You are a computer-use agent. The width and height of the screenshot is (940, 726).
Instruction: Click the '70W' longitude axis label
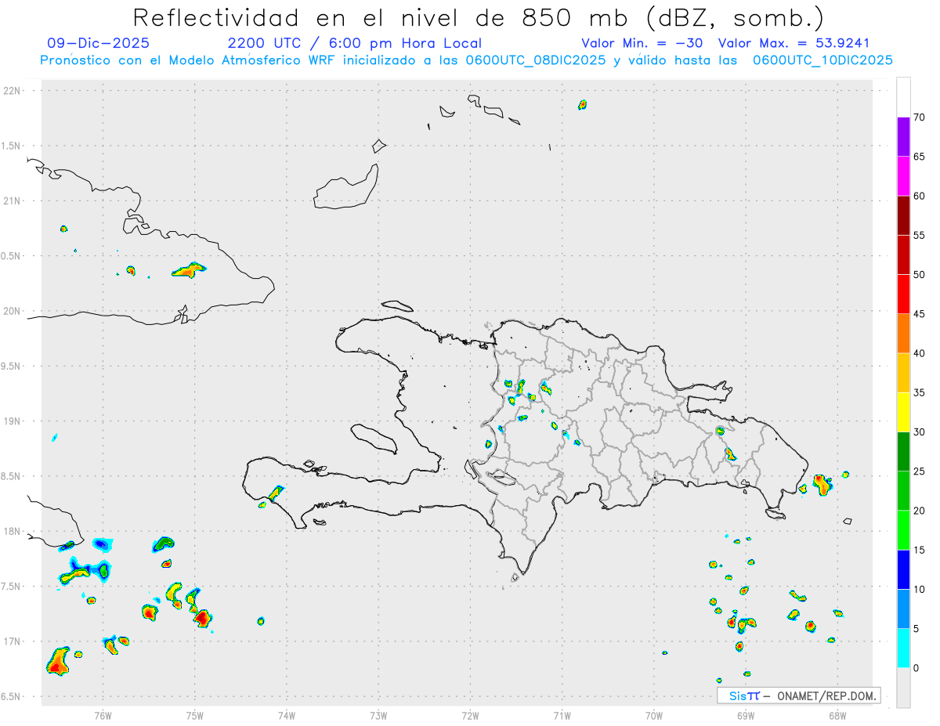tap(654, 715)
